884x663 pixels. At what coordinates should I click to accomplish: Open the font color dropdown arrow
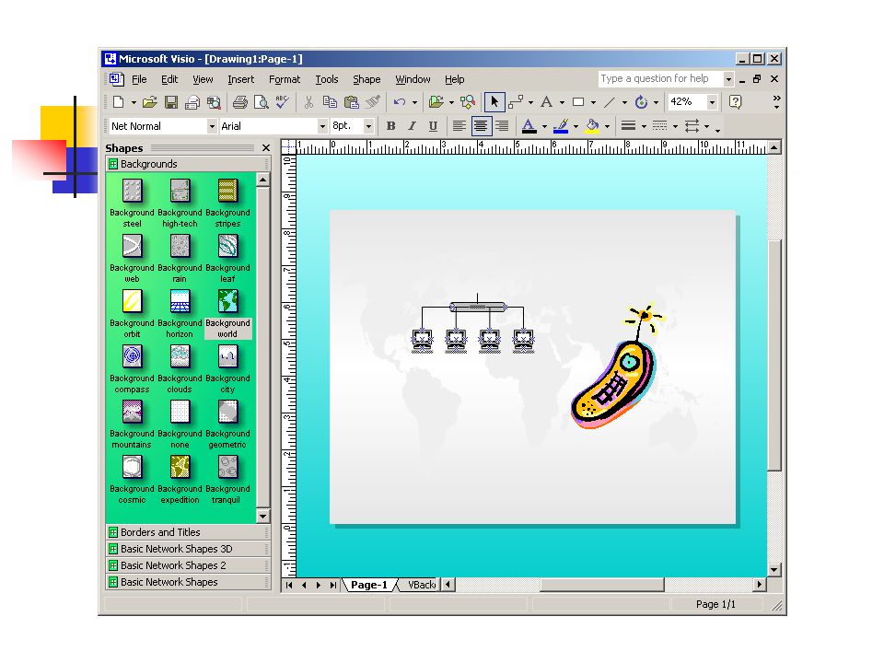pyautogui.click(x=544, y=126)
